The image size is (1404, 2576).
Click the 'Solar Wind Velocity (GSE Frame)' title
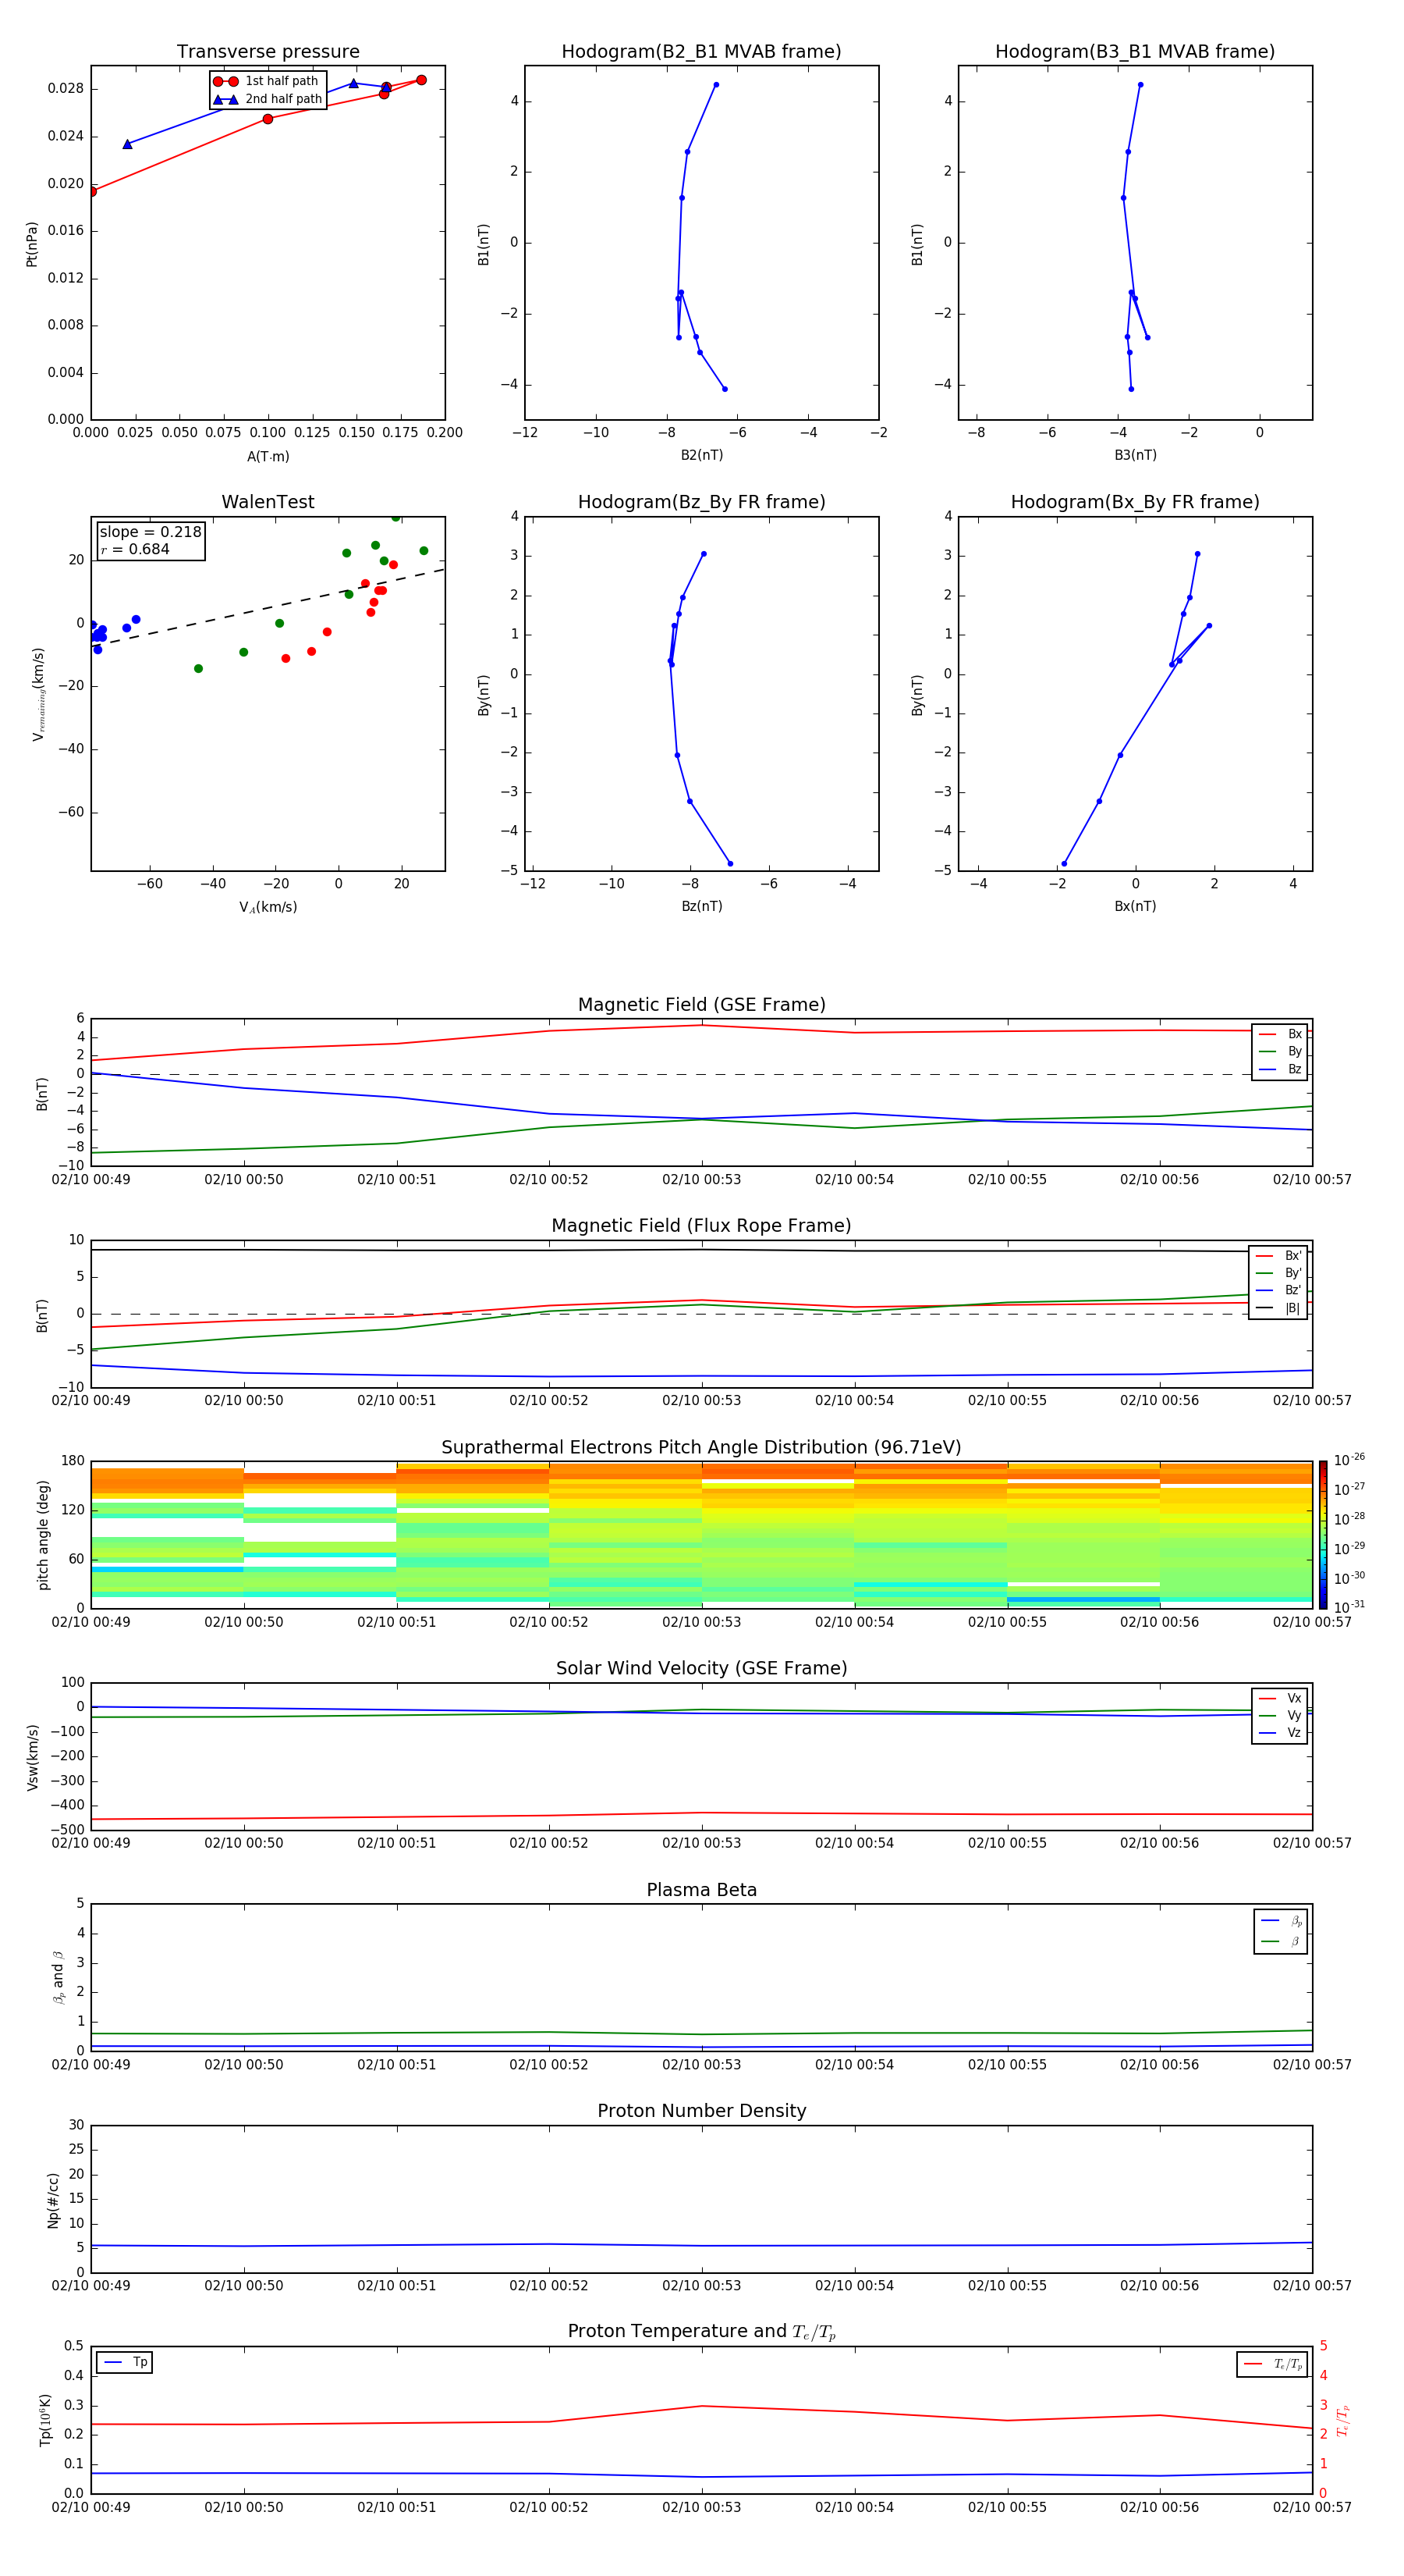click(701, 1668)
